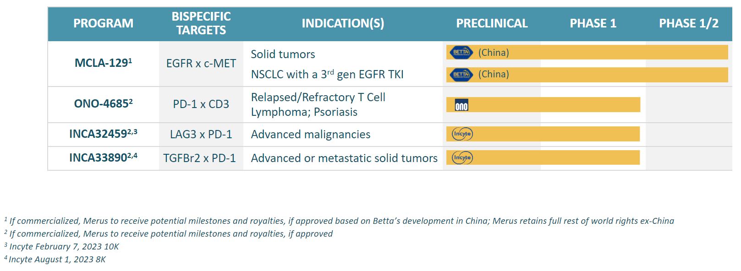Select the BISPECIFIC TARGETS column header
Viewport: 741px width, 271px height.
tap(201, 23)
